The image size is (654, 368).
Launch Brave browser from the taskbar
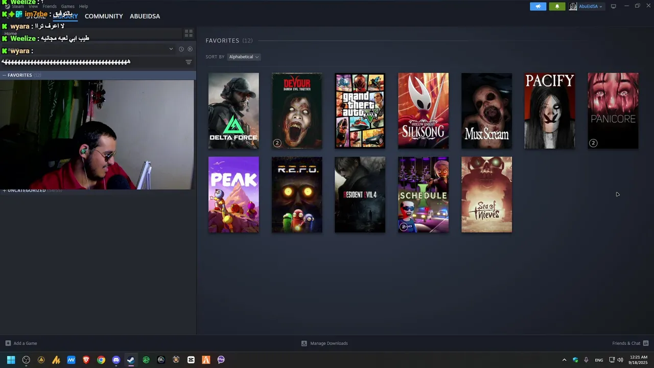click(86, 360)
